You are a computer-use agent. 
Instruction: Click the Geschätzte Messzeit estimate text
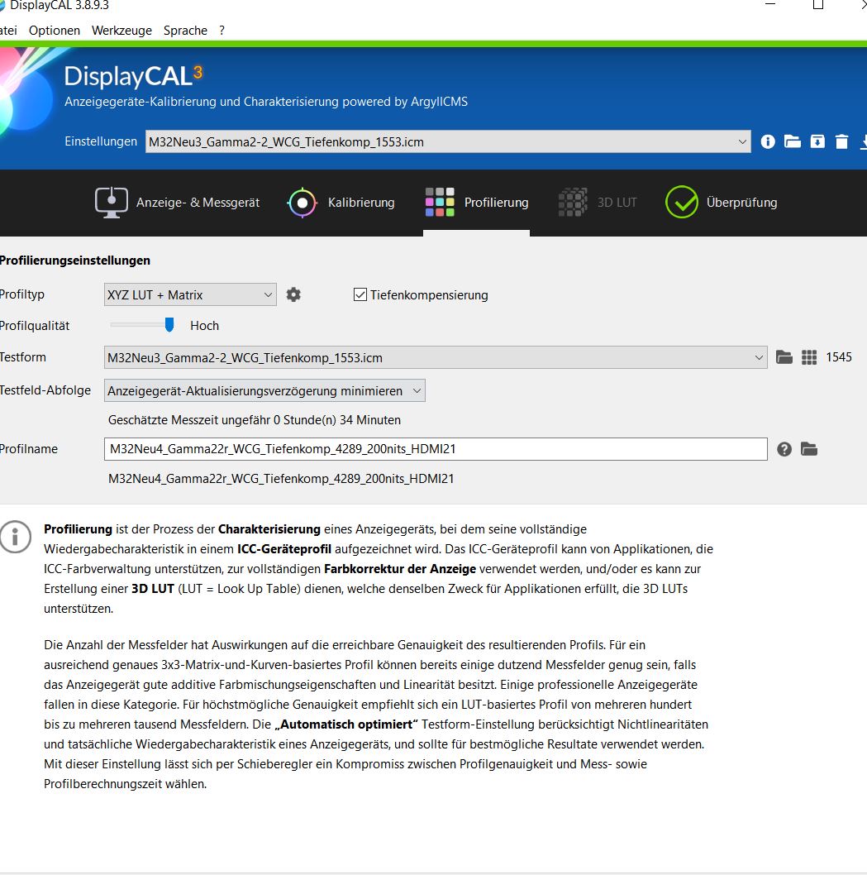pos(255,420)
